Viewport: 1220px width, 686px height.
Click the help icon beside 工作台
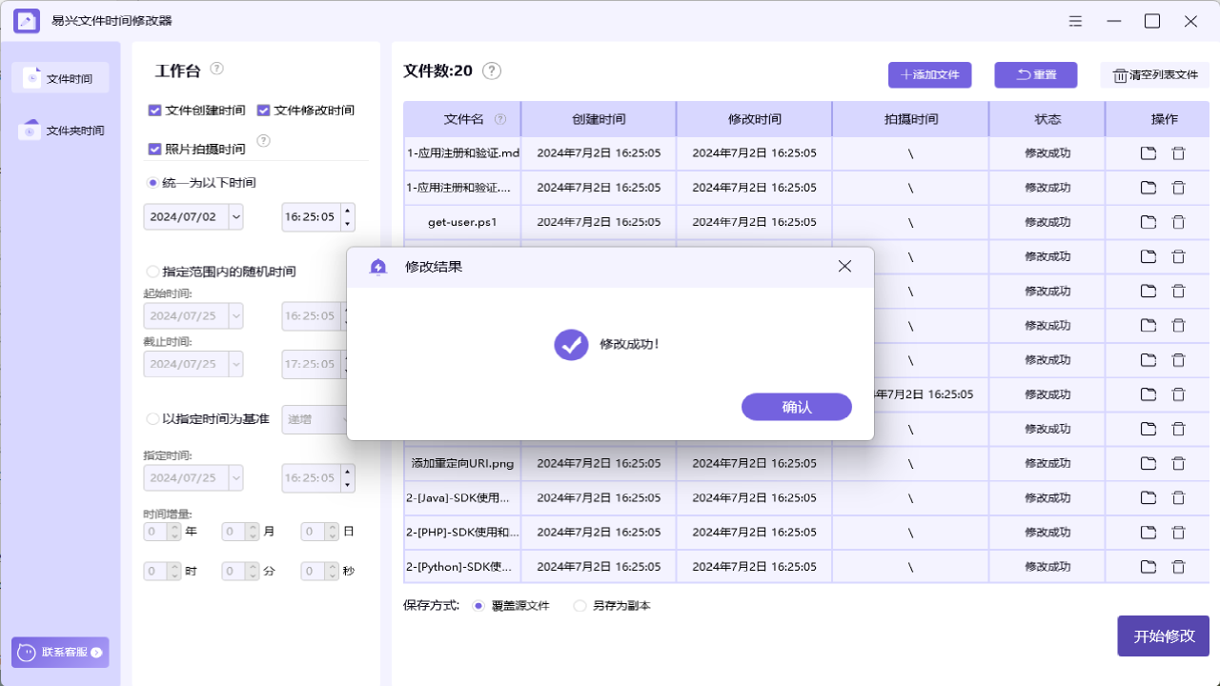217,69
